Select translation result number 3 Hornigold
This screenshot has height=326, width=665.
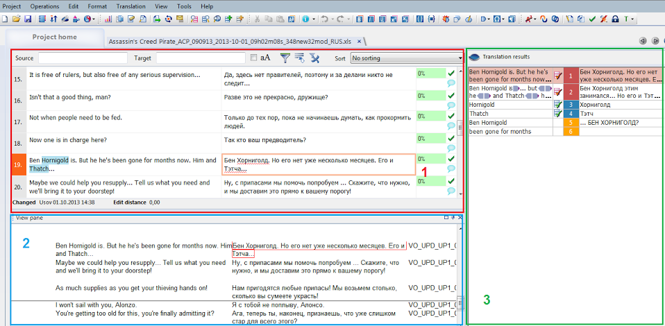[571, 104]
